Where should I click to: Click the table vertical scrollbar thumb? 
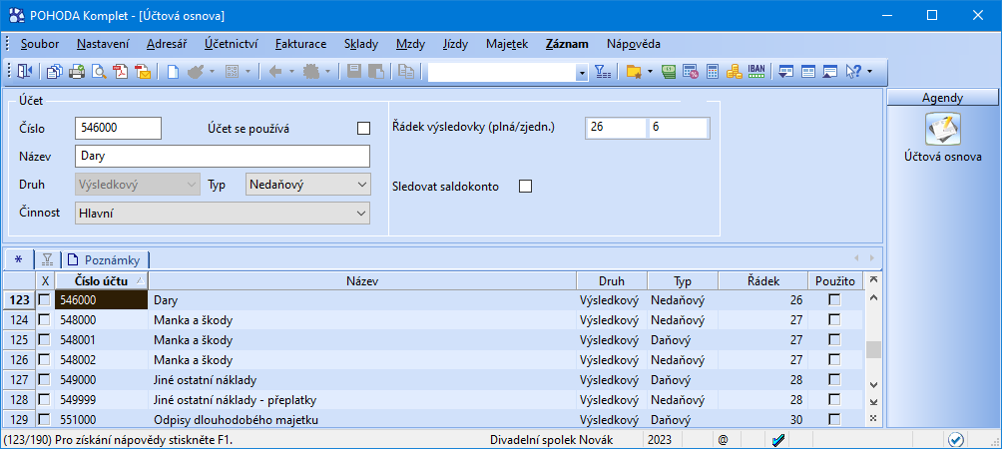[873, 350]
